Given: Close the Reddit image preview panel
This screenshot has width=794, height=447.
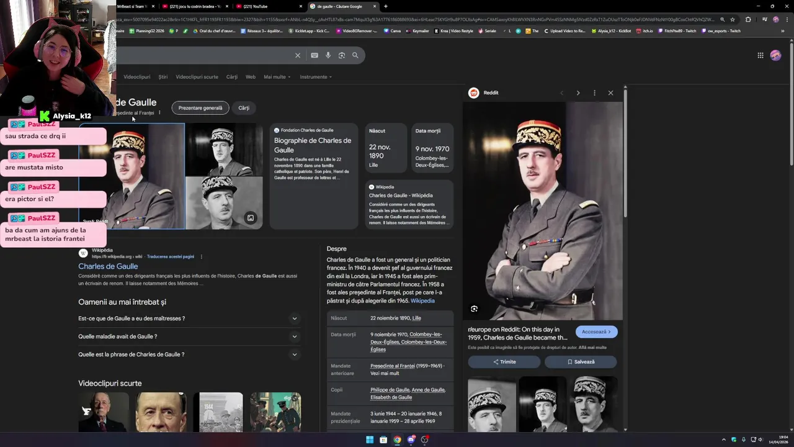Looking at the screenshot, I should (610, 93).
